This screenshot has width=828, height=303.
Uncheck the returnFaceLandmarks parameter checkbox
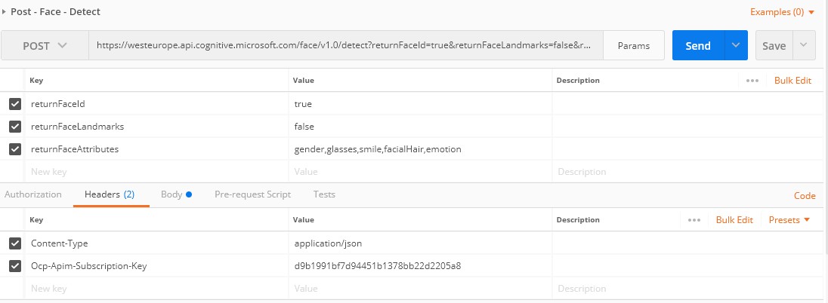(x=15, y=127)
